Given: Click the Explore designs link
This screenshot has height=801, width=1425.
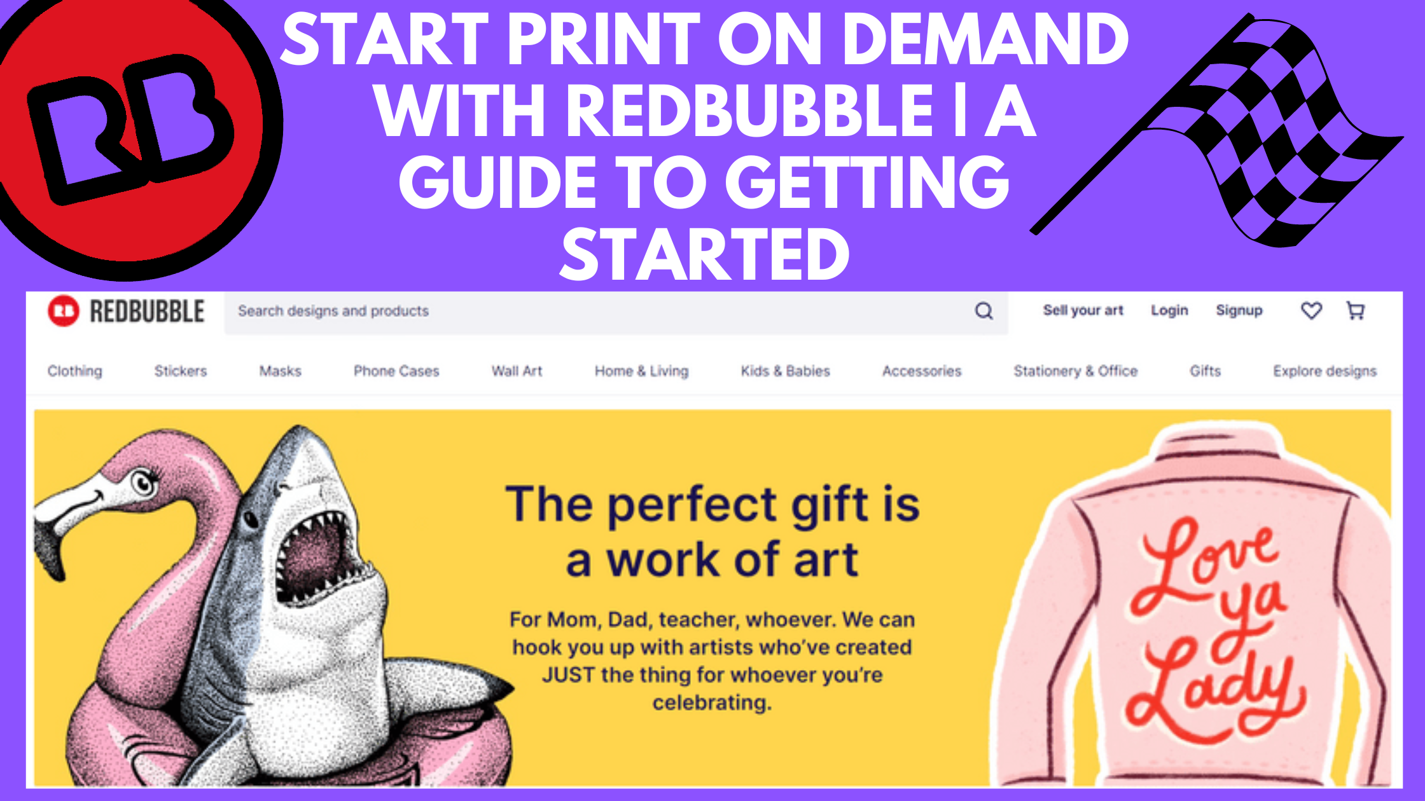Looking at the screenshot, I should tap(1325, 371).
